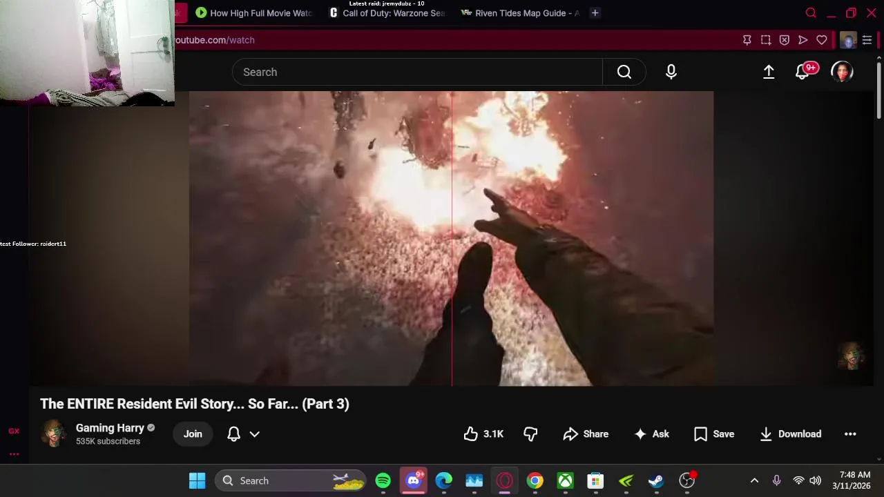Start voice search with microphone icon
The image size is (884, 497).
click(x=671, y=72)
